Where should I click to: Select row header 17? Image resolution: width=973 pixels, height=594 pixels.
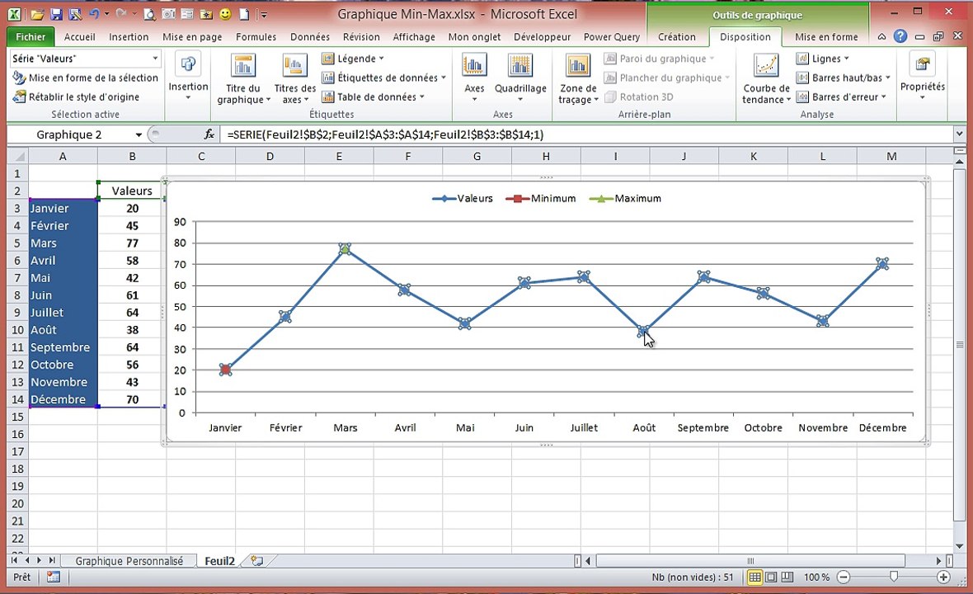point(18,451)
